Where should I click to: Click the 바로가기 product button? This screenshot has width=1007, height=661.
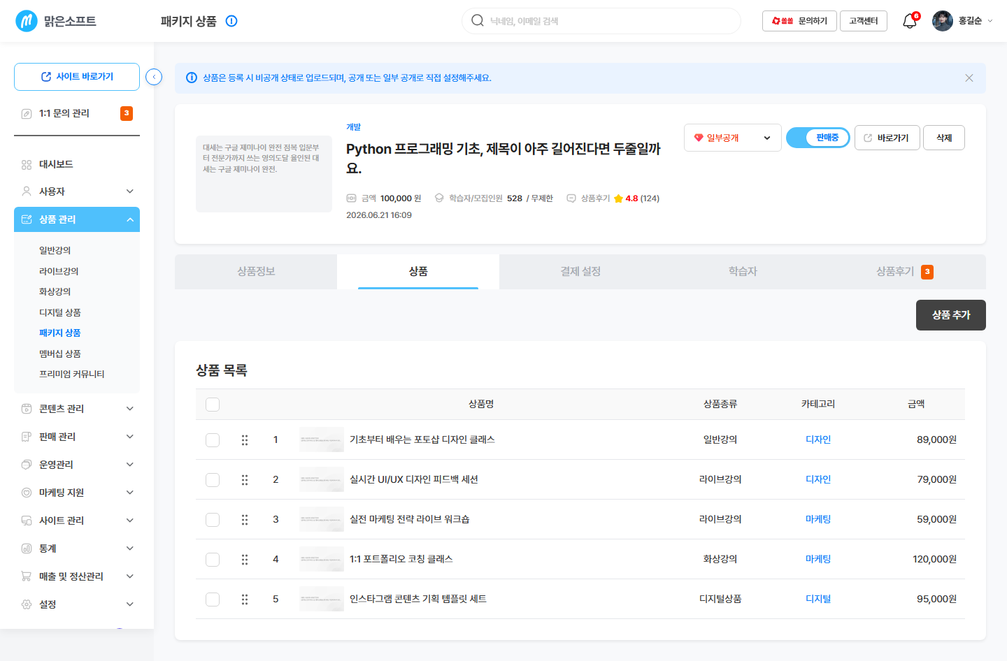tap(887, 138)
